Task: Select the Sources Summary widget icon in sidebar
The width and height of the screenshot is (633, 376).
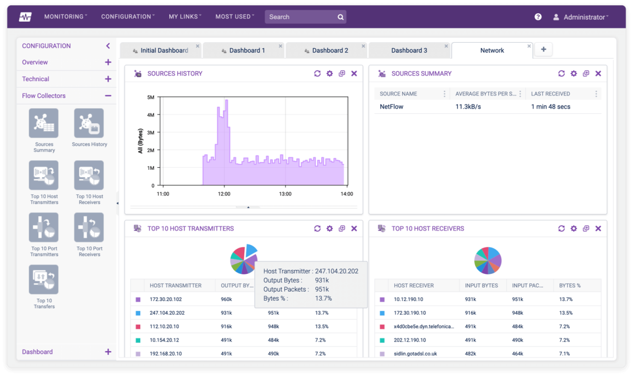Action: pyautogui.click(x=44, y=122)
